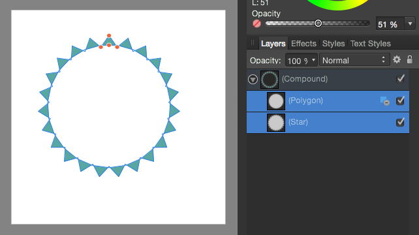Image resolution: width=419 pixels, height=235 pixels.
Task: Click the no-opacity red circle icon
Action: pyautogui.click(x=256, y=23)
